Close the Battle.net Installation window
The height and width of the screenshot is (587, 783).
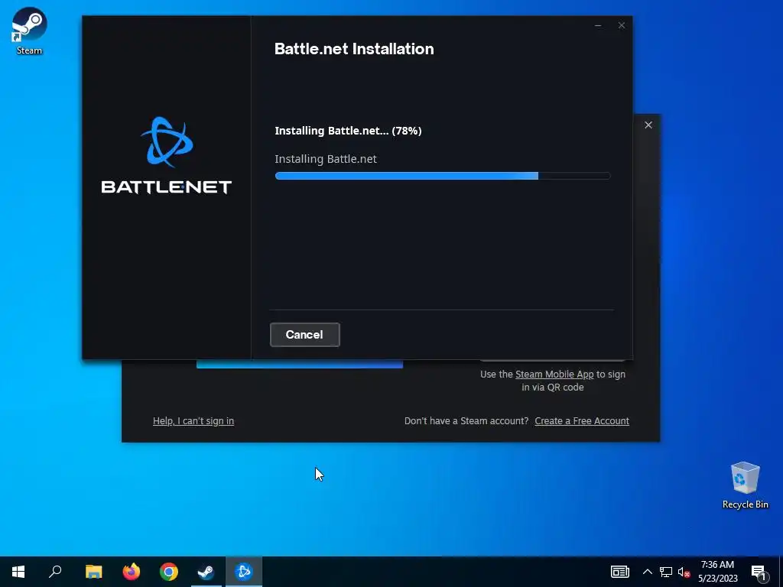pyautogui.click(x=621, y=25)
